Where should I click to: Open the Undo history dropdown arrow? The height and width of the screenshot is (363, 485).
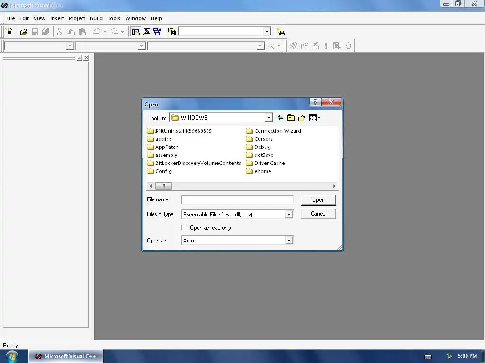click(105, 32)
